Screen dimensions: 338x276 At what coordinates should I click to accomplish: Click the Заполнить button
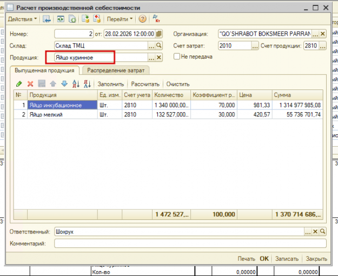click(111, 84)
